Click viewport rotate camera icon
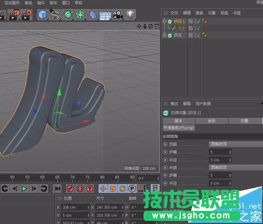The height and width of the screenshot is (224, 263). (150, 26)
